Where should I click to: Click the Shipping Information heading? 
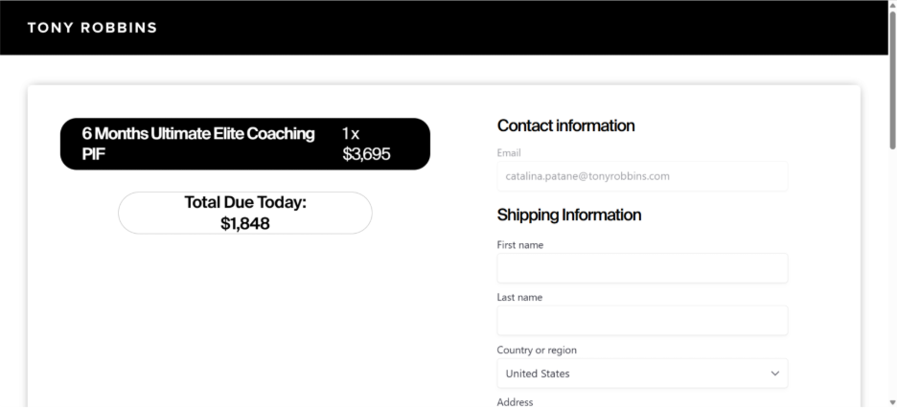569,215
